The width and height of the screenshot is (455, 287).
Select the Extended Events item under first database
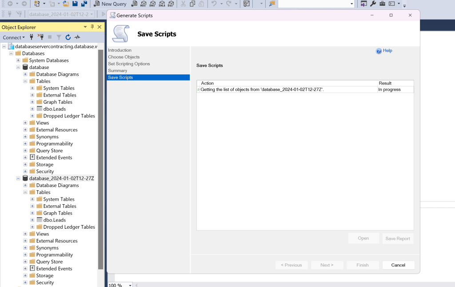(x=54, y=158)
